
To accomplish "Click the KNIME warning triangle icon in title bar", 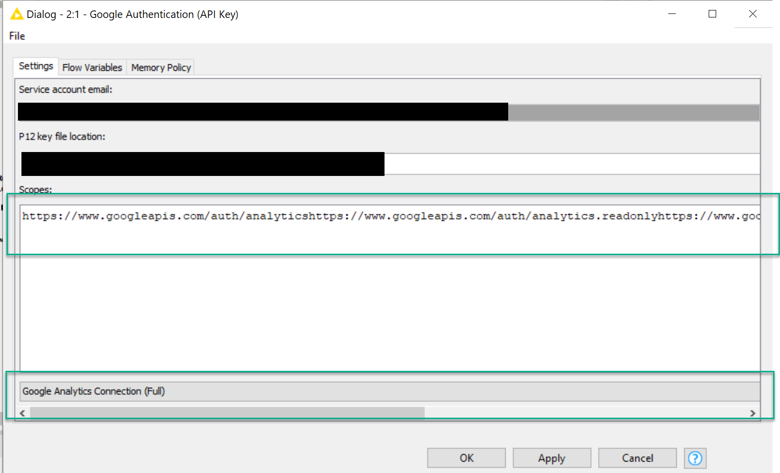I will 16,14.
